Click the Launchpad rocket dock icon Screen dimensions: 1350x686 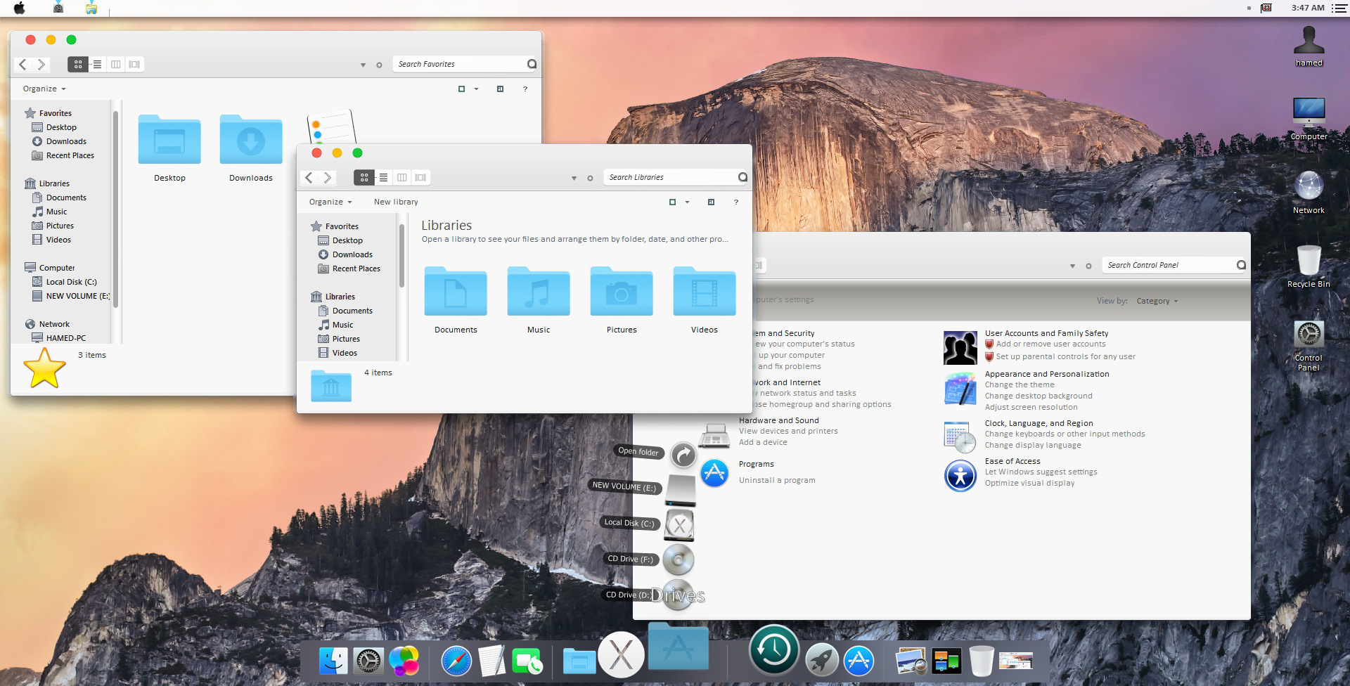821,661
